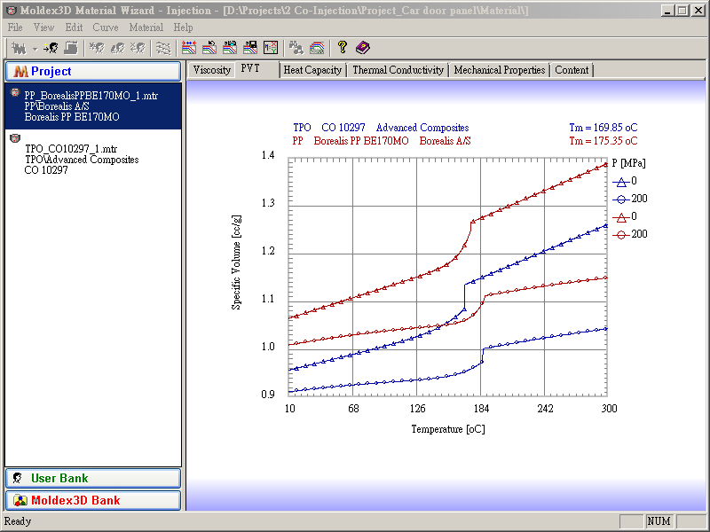Open the User Bank panel
Image resolution: width=710 pixels, height=532 pixels.
93,478
